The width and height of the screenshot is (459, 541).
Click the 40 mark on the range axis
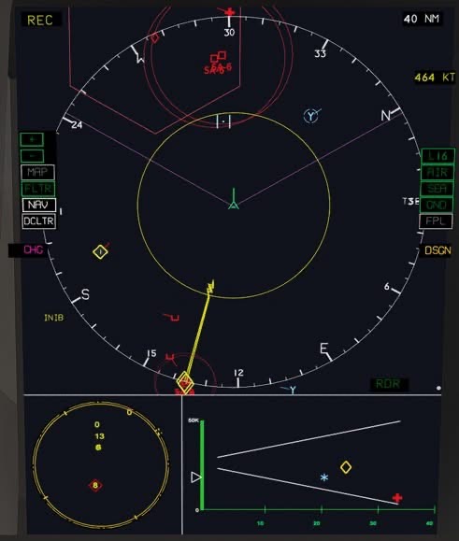coord(429,523)
